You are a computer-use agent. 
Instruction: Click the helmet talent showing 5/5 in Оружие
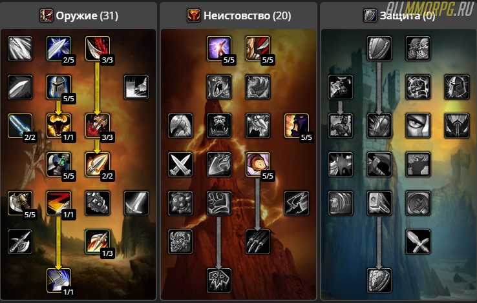pyautogui.click(x=59, y=87)
